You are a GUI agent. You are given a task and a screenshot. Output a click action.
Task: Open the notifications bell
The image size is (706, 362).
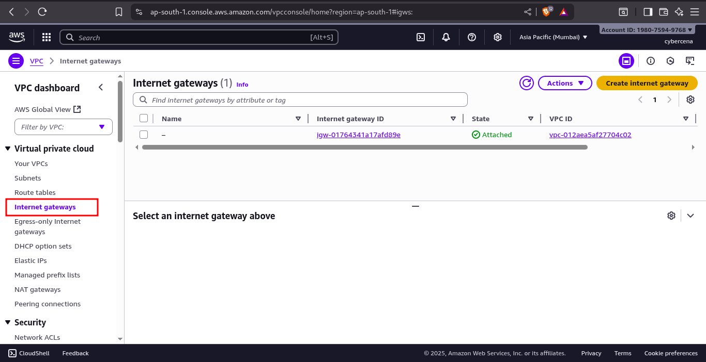click(446, 37)
